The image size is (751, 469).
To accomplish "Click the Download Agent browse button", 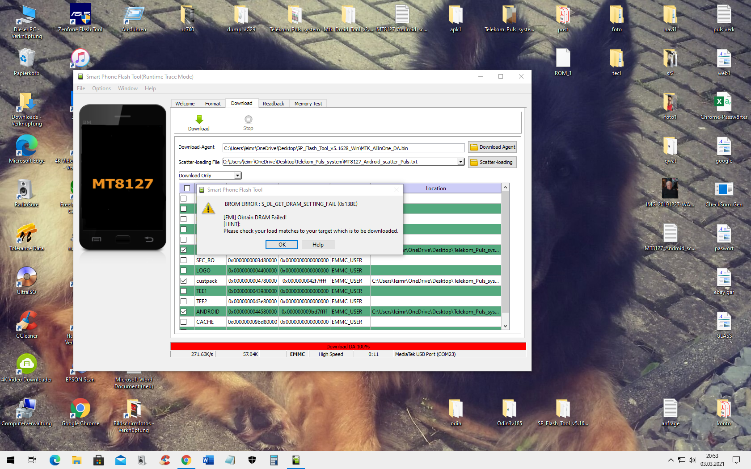I will point(493,147).
